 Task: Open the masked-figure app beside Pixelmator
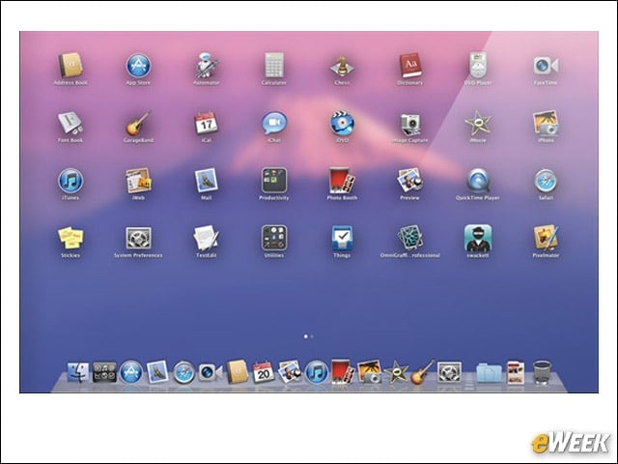478,238
